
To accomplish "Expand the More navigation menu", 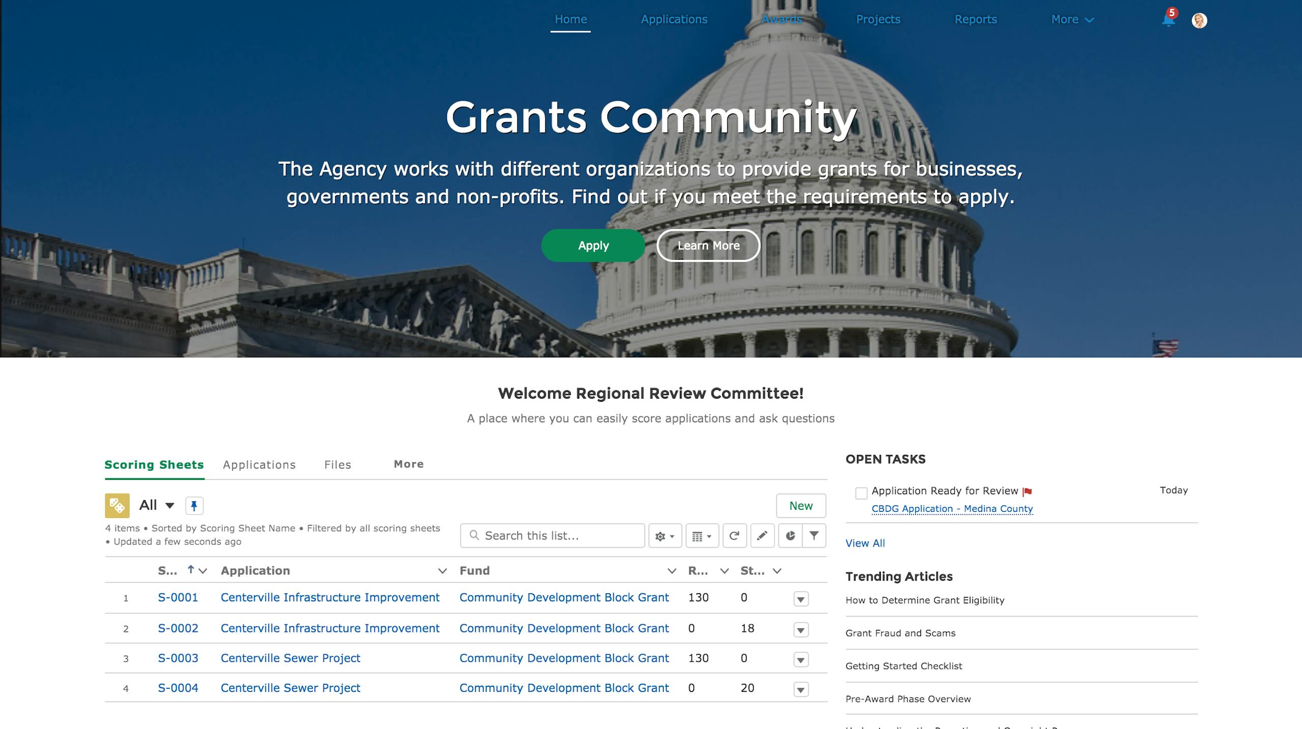I will (x=1072, y=19).
